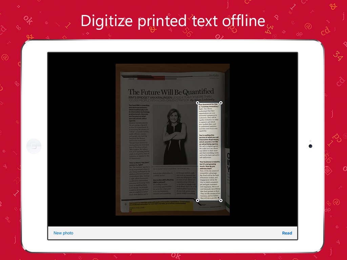Tap the Read button
Image resolution: width=347 pixels, height=260 pixels.
287,233
